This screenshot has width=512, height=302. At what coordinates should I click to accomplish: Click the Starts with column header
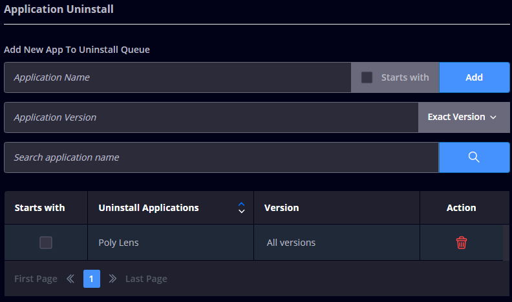coord(46,208)
